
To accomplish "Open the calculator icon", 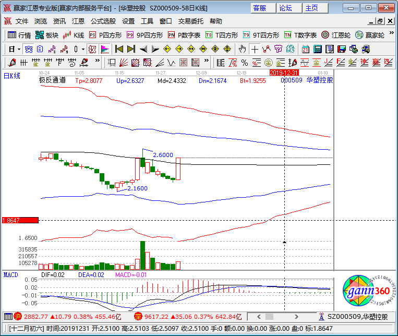I will (317, 49).
